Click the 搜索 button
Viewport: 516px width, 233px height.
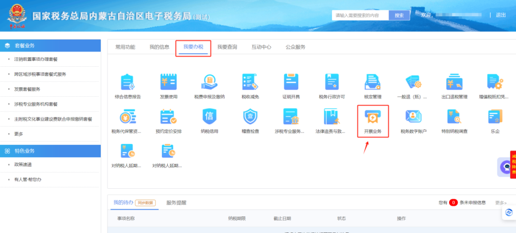tap(399, 15)
